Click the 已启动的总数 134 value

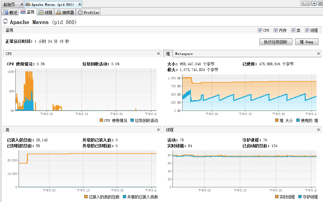click(x=274, y=146)
